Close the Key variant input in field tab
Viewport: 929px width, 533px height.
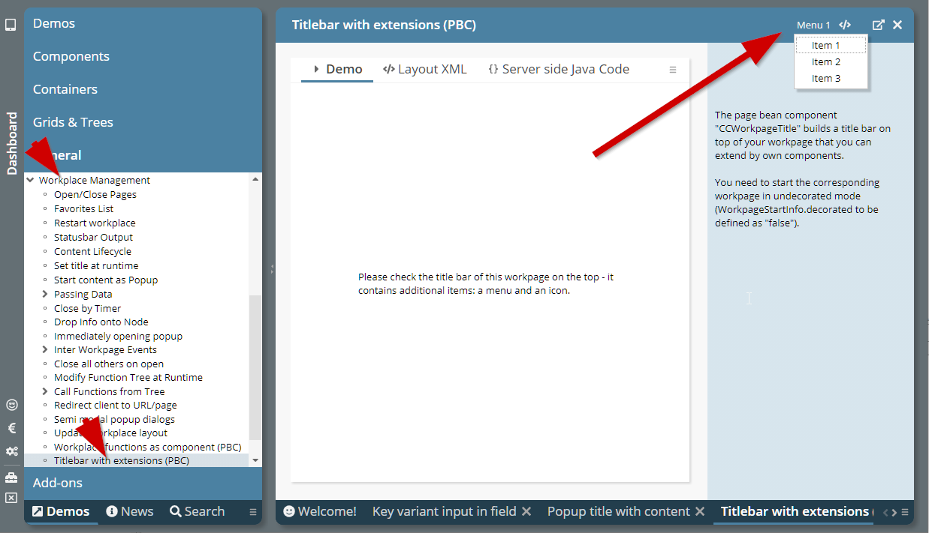pos(526,511)
